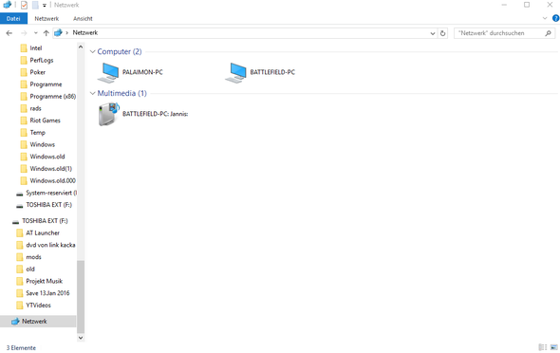560x353 pixels.
Task: Refresh the Netzwerk view
Action: (x=443, y=33)
